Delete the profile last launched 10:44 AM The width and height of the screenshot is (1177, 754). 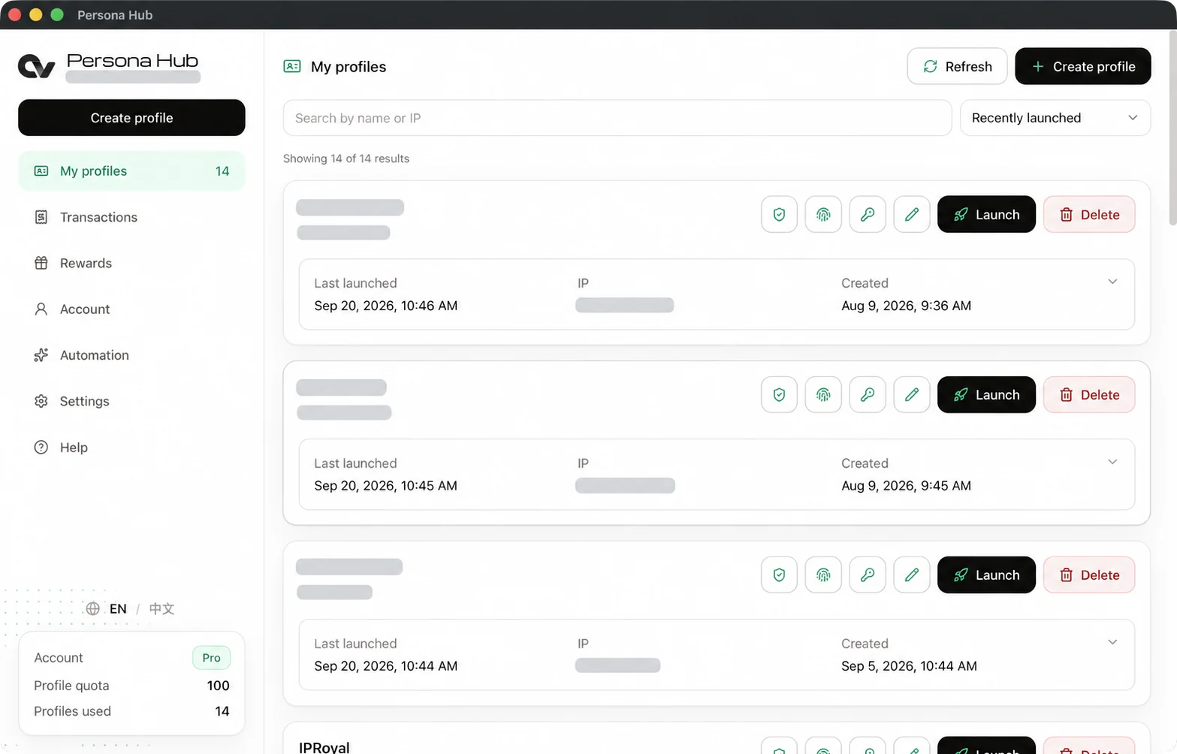1089,575
